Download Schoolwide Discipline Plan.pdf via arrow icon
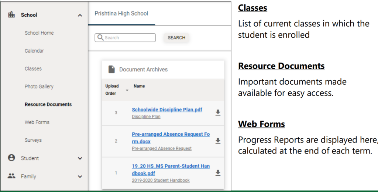The image size is (378, 192). click(218, 112)
